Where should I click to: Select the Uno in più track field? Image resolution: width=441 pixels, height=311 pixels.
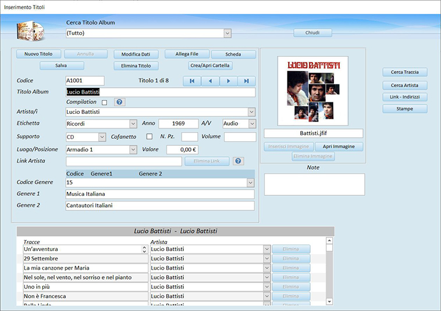86,287
